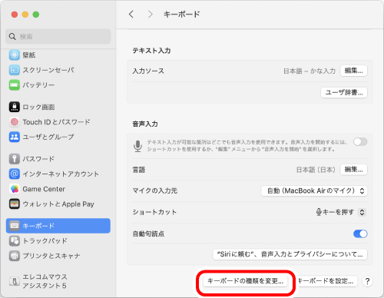Viewport: 384px width, 298px height.
Task: Expand the dictation shortcut dropdown
Action: tap(340, 212)
